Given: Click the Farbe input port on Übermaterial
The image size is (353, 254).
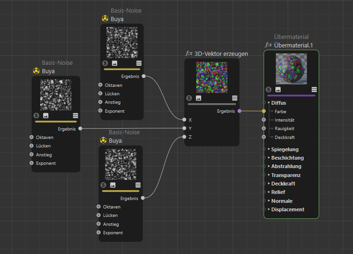Looking at the screenshot, I should (x=264, y=111).
